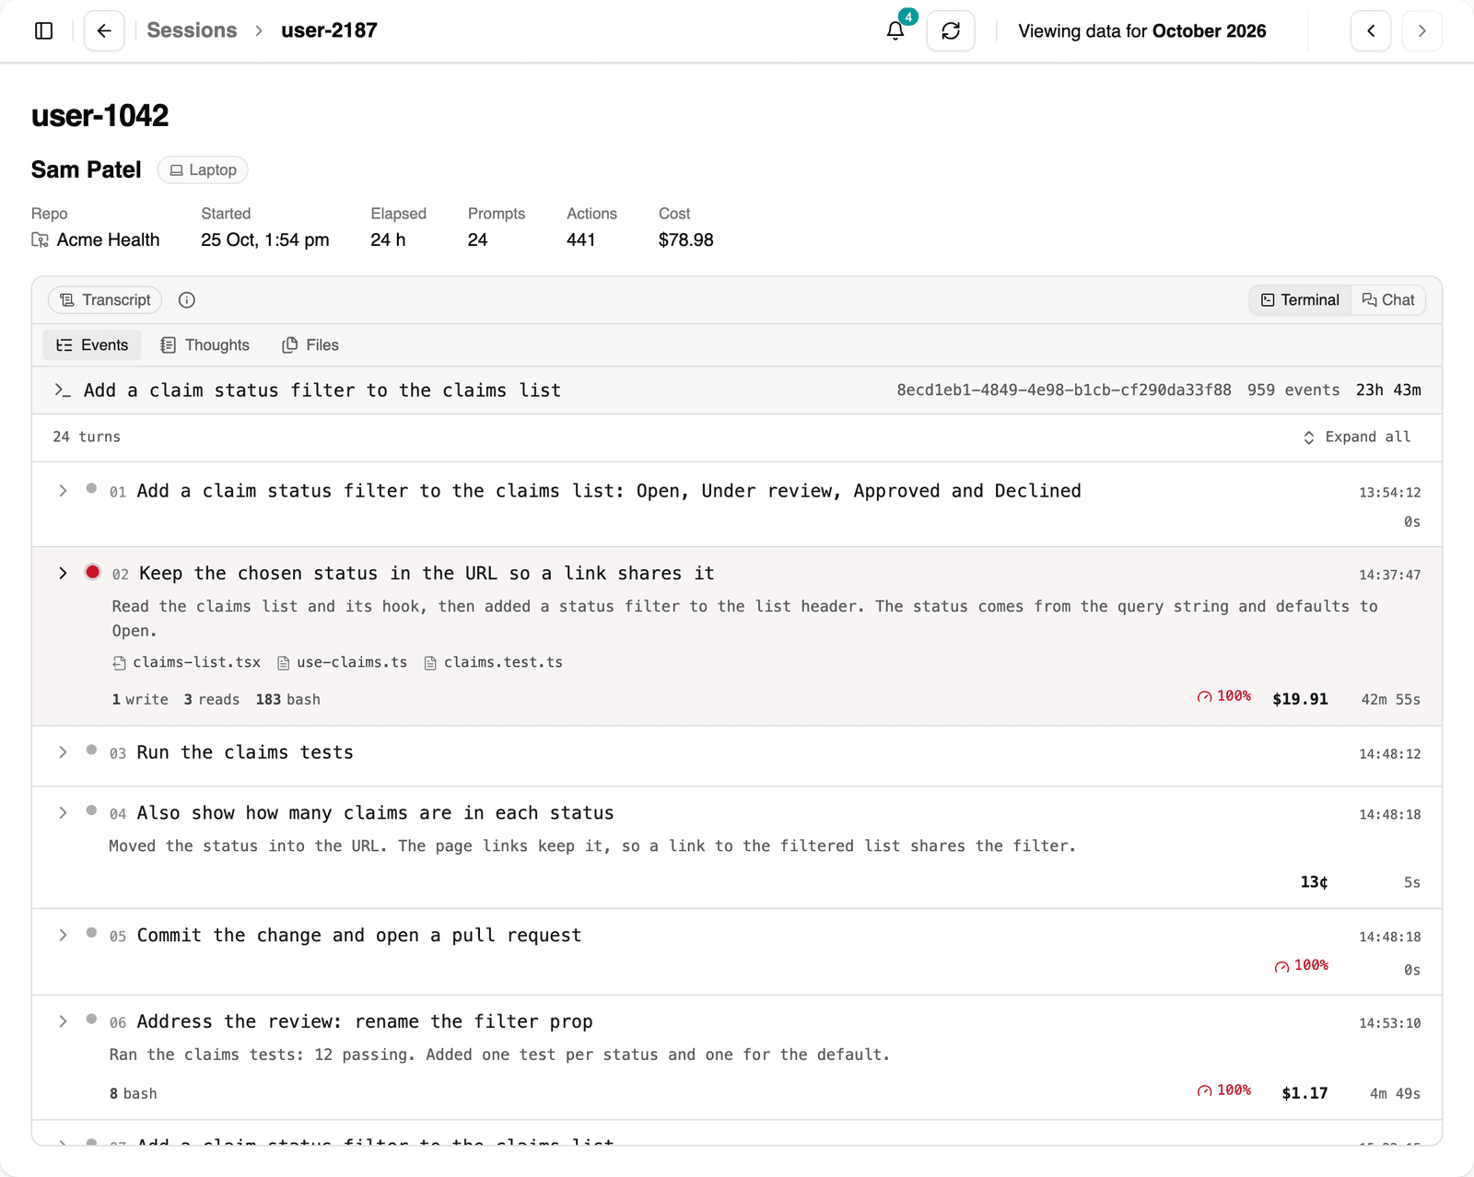
Task: Click the $78.98 cost value
Action: [x=685, y=240]
